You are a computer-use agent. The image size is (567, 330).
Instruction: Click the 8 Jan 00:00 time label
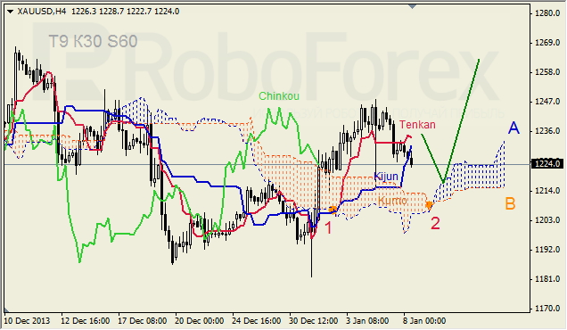coord(424,321)
